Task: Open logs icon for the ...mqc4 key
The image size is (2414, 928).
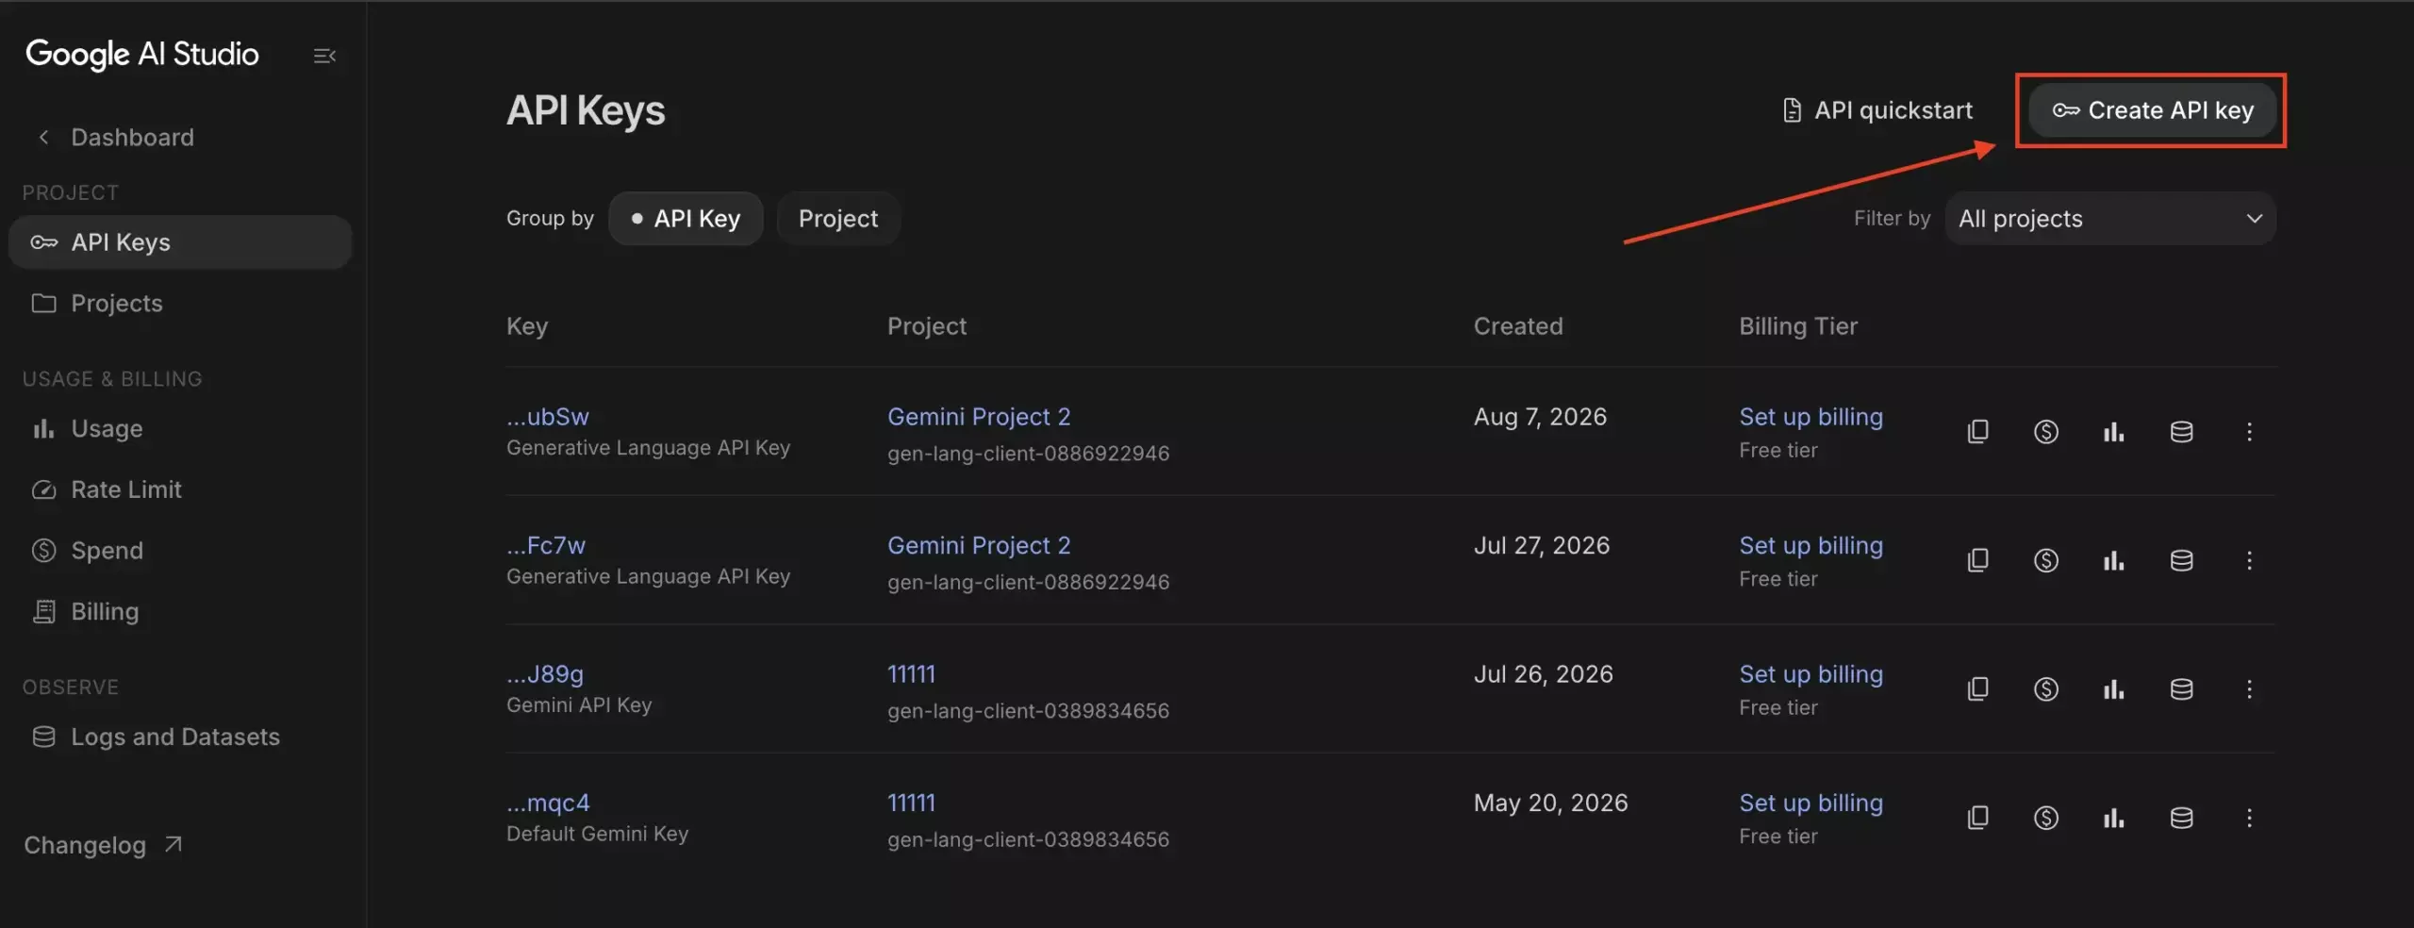Action: point(2181,818)
